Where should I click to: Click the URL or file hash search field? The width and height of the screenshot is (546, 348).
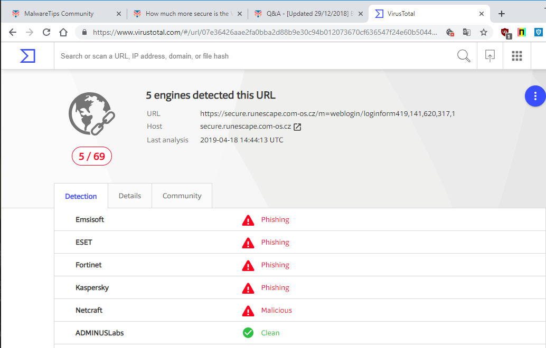pyautogui.click(x=253, y=56)
